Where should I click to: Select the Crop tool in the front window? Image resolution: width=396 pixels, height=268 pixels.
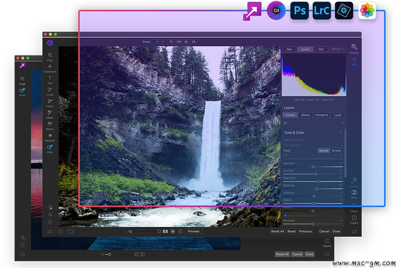click(x=50, y=57)
